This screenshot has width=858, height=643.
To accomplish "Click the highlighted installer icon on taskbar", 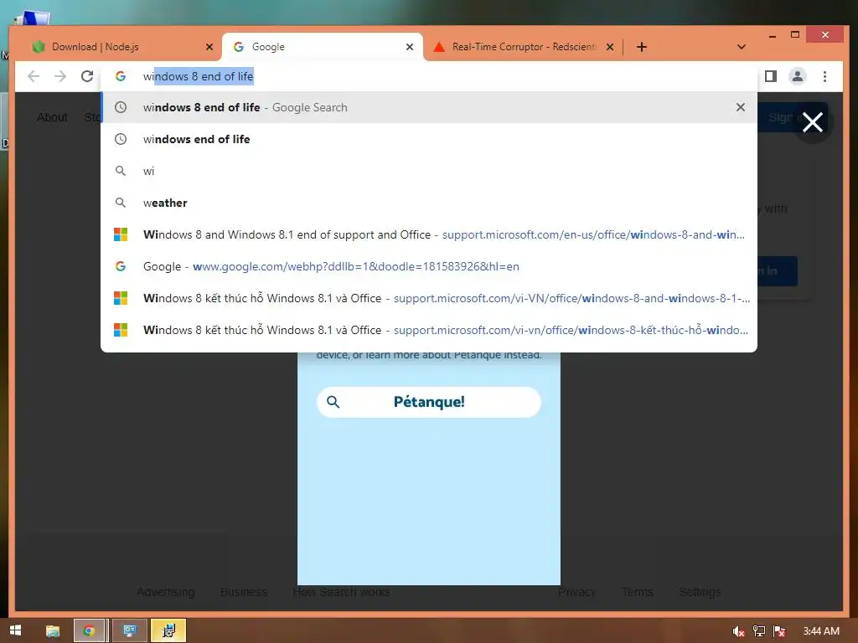I will (168, 631).
